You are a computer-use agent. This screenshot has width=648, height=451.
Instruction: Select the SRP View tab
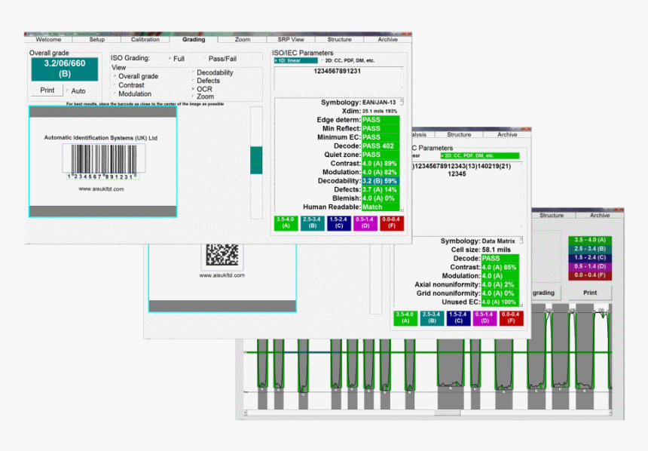[291, 39]
